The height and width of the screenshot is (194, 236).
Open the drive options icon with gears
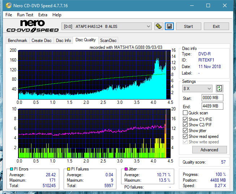point(159,26)
